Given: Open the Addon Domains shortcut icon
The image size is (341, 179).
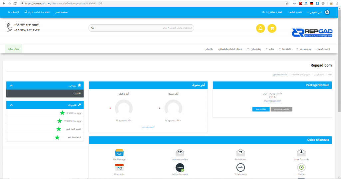Looking at the screenshot, I should pos(180,167).
